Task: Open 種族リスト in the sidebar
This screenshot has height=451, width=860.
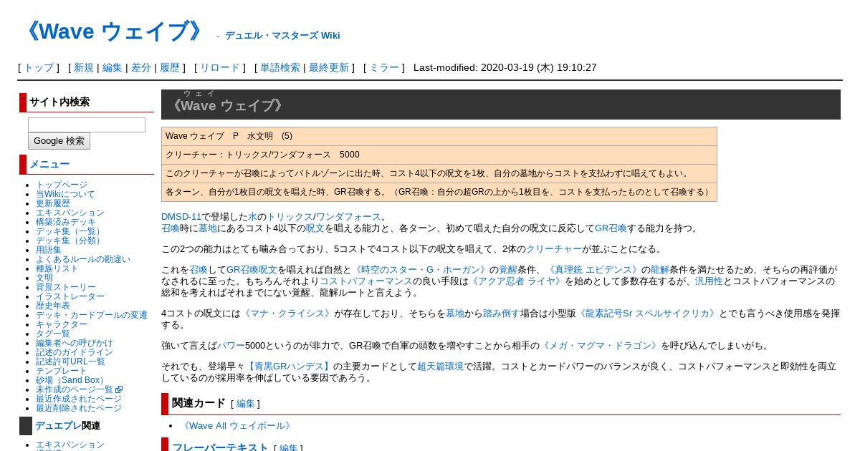Action: click(57, 268)
